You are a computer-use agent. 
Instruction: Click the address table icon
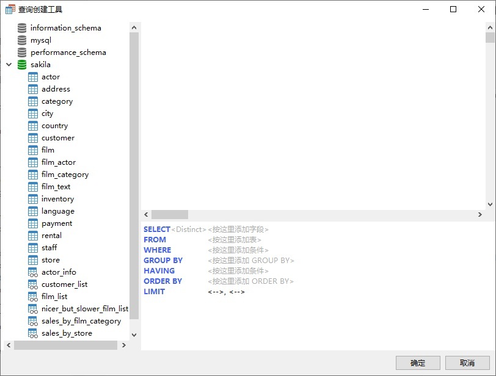(33, 89)
